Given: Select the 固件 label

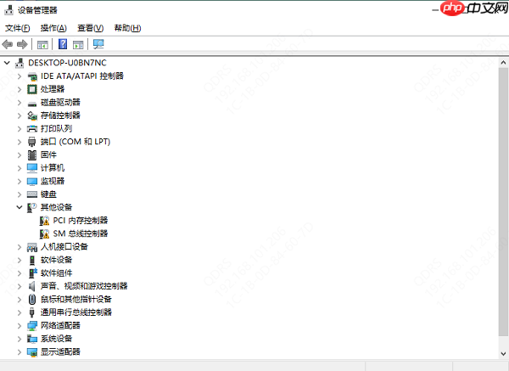Looking at the screenshot, I should 48,155.
